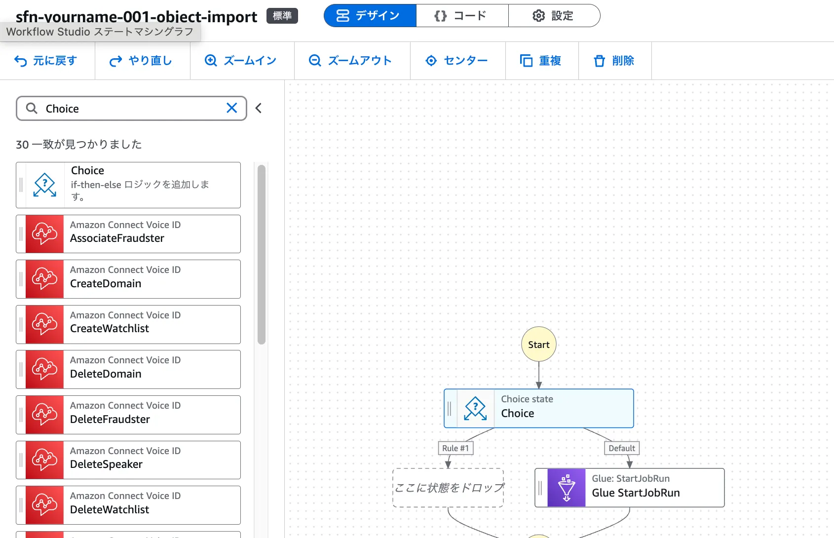This screenshot has width=834, height=538.
Task: Click the Zoom In (ズームイン) magnifier icon
Action: 211,61
